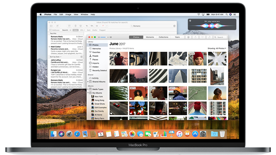Open Recently Deleted in the sidebar
The height and width of the screenshot is (155, 276).
98,70
